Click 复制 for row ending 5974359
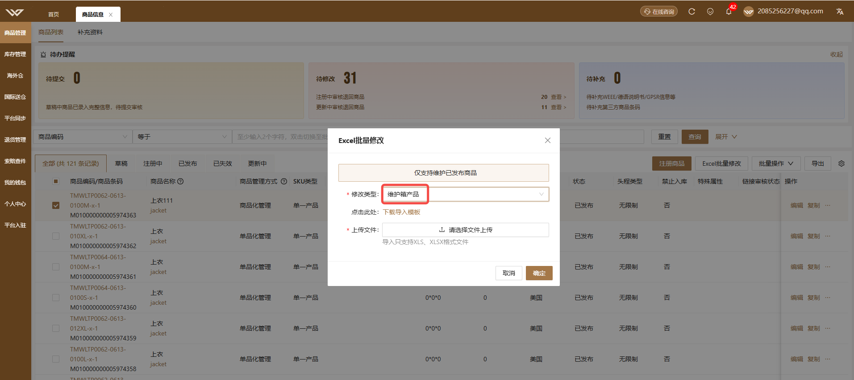The width and height of the screenshot is (854, 380). (814, 328)
